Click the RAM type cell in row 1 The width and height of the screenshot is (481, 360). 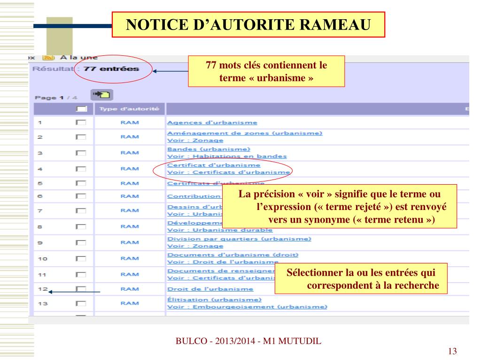coord(130,122)
